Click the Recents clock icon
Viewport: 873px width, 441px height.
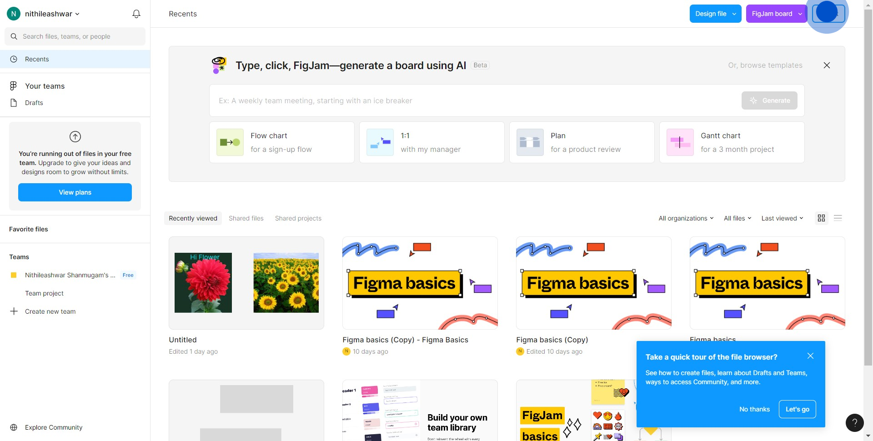tap(14, 59)
